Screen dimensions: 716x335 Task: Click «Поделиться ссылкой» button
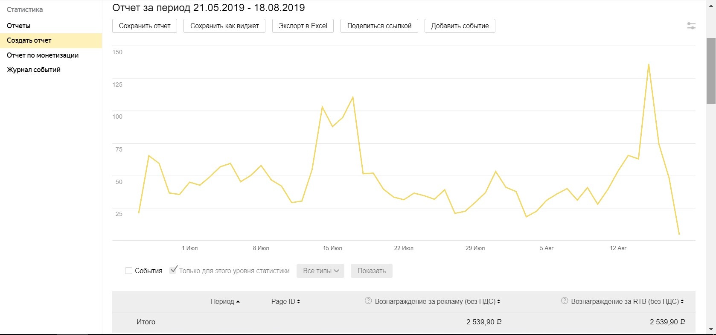coord(379,26)
